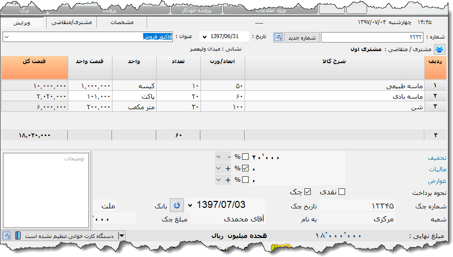Switch to the مشتری/متقاضی tab
The height and width of the screenshot is (257, 453).
[72, 23]
